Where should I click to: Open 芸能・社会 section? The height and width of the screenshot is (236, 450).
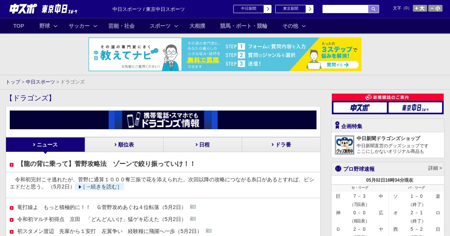pyautogui.click(x=121, y=26)
